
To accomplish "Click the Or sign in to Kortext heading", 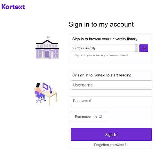I will pos(102,75).
